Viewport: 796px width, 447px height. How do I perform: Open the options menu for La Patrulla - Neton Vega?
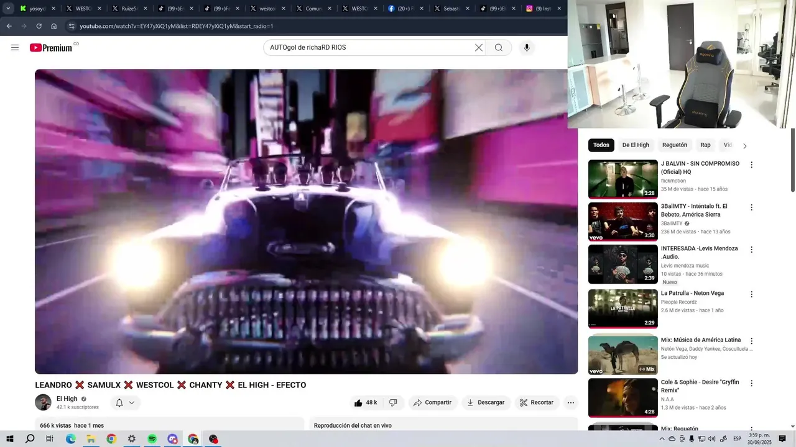751,294
